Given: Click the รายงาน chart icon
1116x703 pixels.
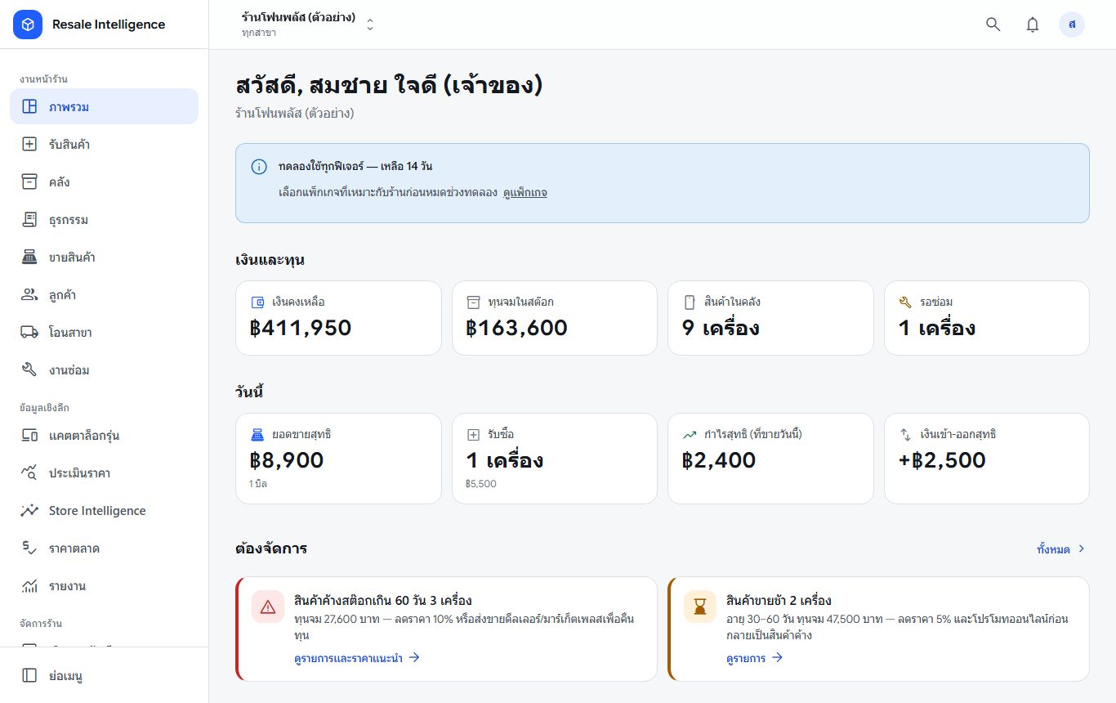Looking at the screenshot, I should coord(29,585).
